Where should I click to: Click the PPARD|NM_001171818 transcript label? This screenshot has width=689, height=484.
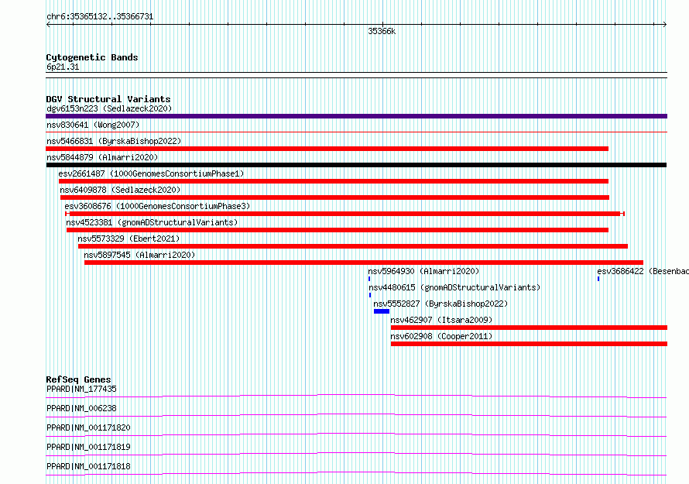88,466
